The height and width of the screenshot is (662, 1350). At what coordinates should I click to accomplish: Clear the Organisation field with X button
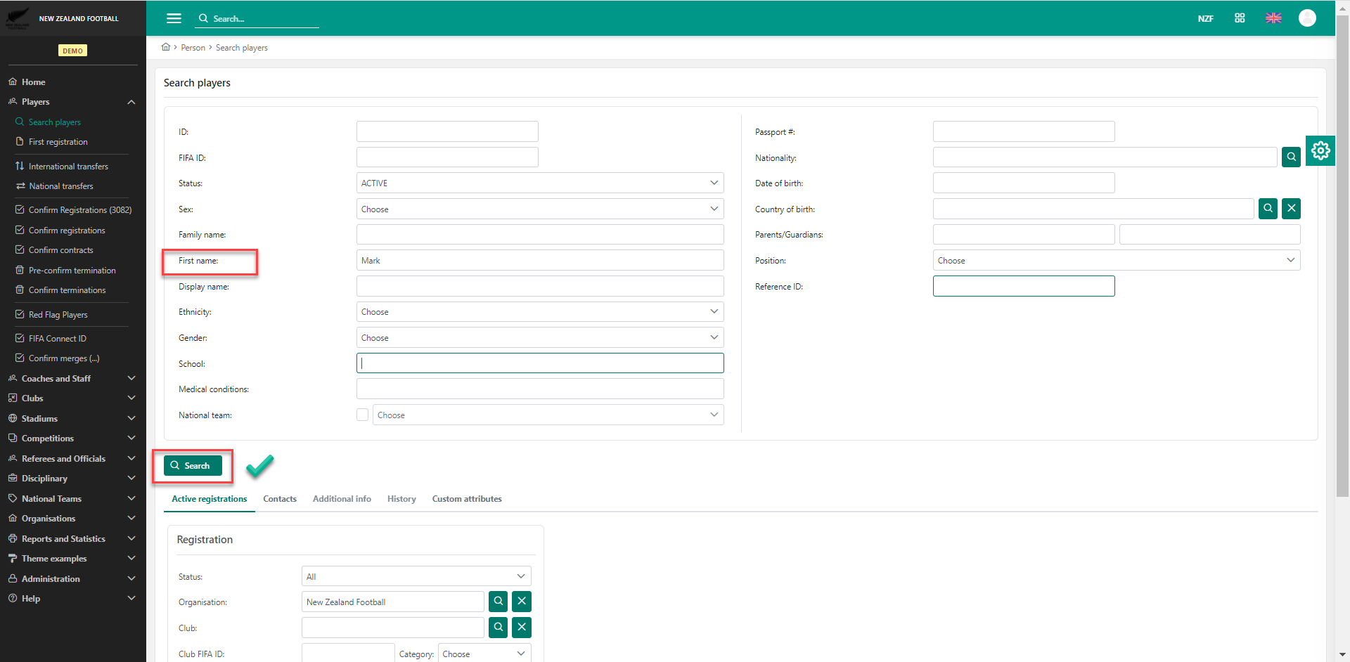pyautogui.click(x=522, y=602)
